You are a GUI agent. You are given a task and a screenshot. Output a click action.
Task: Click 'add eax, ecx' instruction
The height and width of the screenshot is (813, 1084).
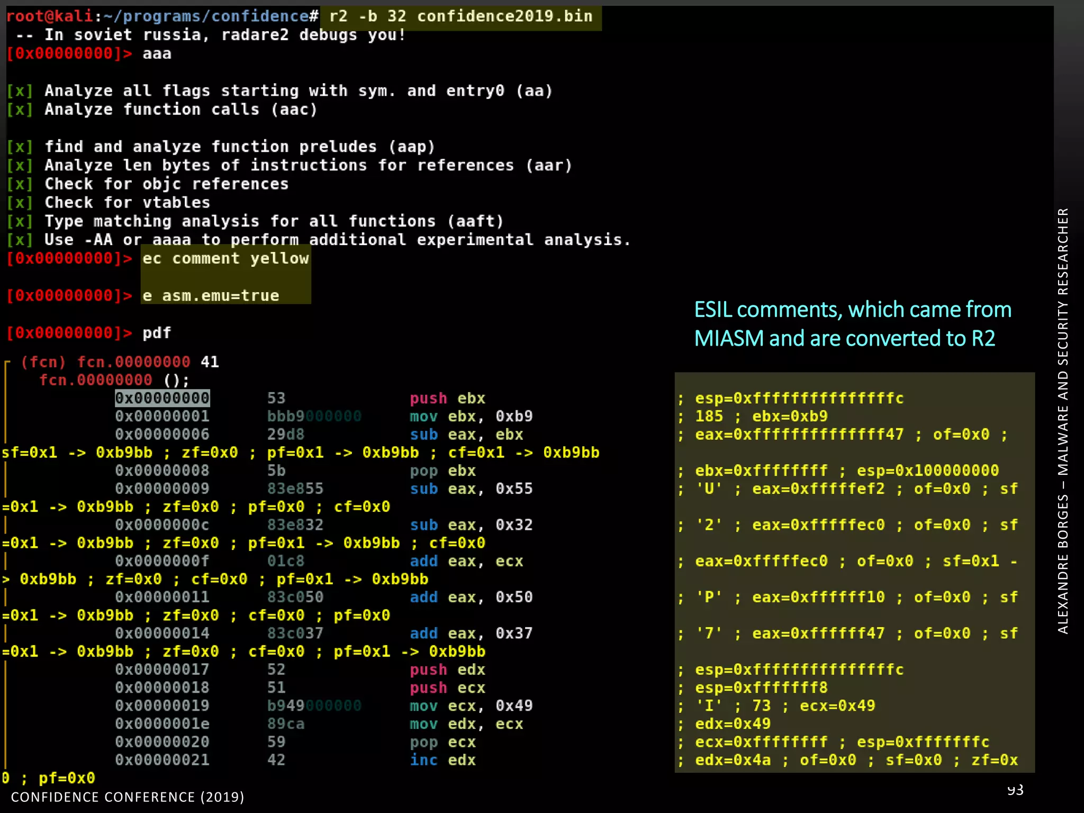(x=466, y=561)
